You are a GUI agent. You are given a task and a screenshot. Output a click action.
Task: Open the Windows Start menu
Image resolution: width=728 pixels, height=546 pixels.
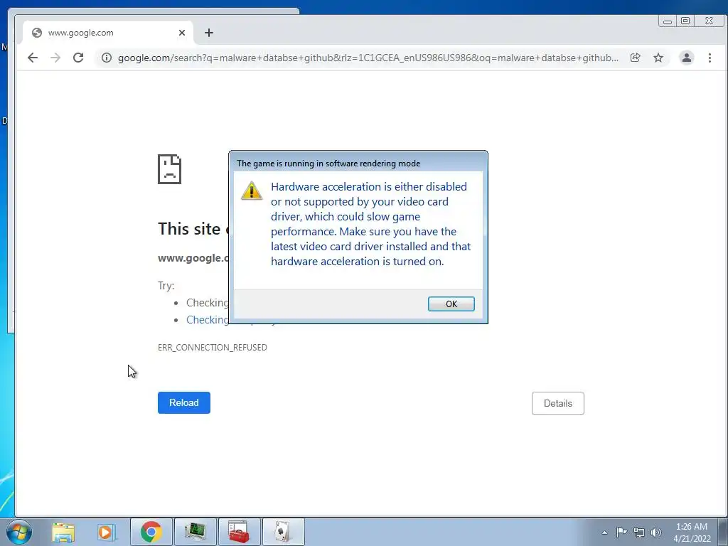coord(19,532)
